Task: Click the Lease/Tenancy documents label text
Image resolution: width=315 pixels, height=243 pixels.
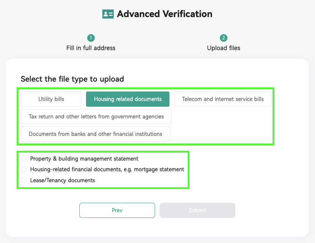Action: tap(63, 180)
